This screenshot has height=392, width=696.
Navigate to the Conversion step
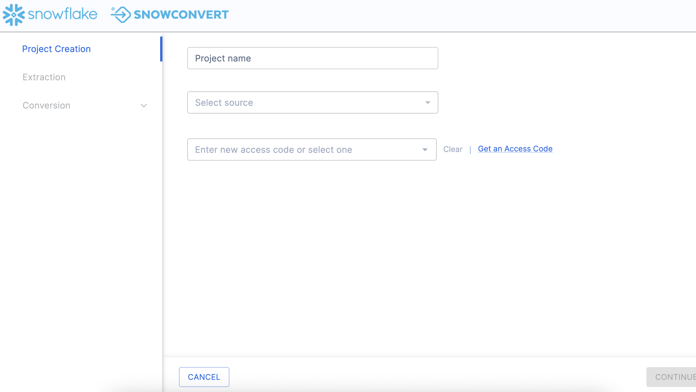pos(46,105)
